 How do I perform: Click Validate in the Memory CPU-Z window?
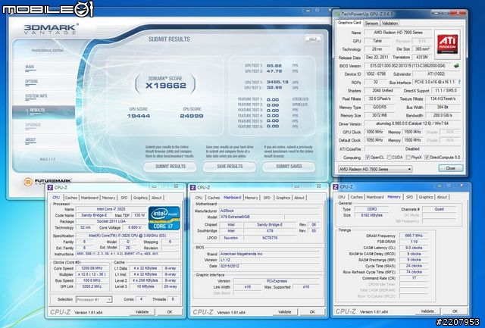[427, 311]
